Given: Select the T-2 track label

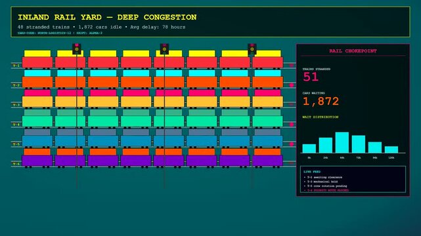Looking at the screenshot, I should point(16,85).
